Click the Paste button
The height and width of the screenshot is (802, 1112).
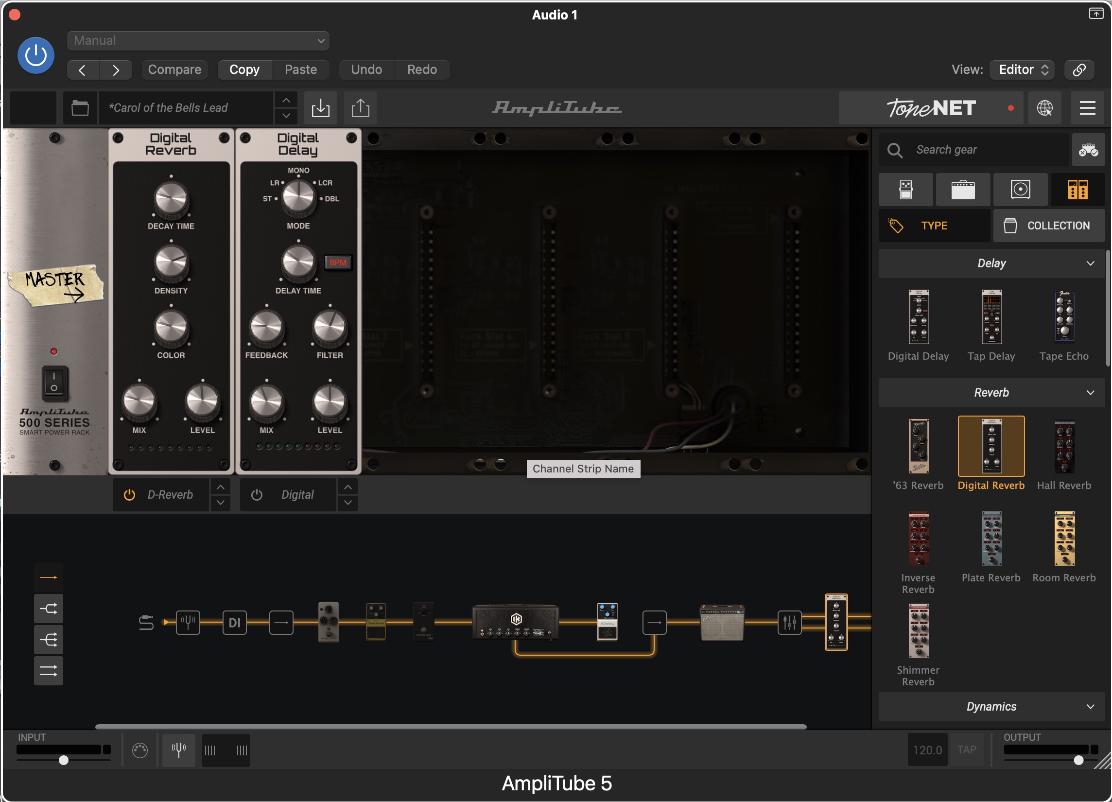(300, 70)
